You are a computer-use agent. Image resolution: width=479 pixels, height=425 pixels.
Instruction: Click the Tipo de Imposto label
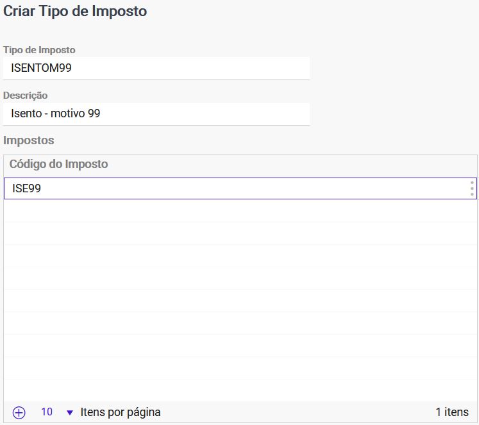point(39,50)
